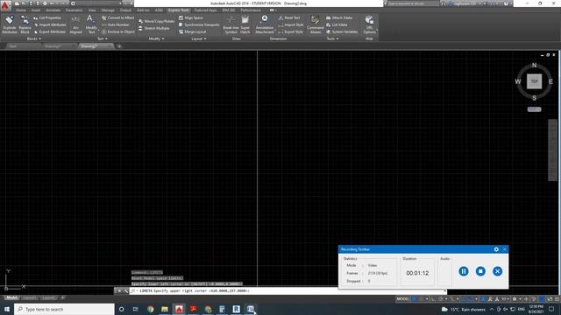This screenshot has width=561, height=315.
Task: Open Chrome from the taskbar
Action: 150,309
